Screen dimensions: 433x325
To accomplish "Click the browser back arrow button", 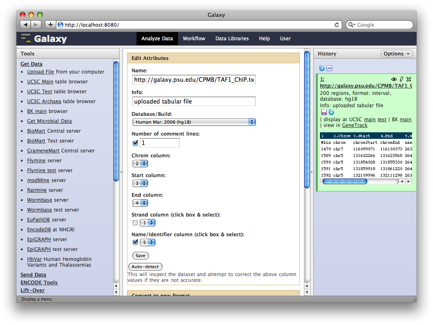I will point(25,25).
